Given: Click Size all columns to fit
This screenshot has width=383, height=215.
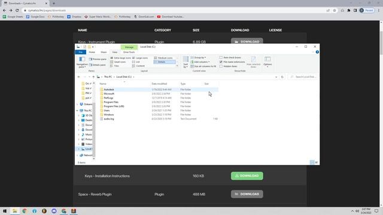Looking at the screenshot, I should tap(203, 66).
